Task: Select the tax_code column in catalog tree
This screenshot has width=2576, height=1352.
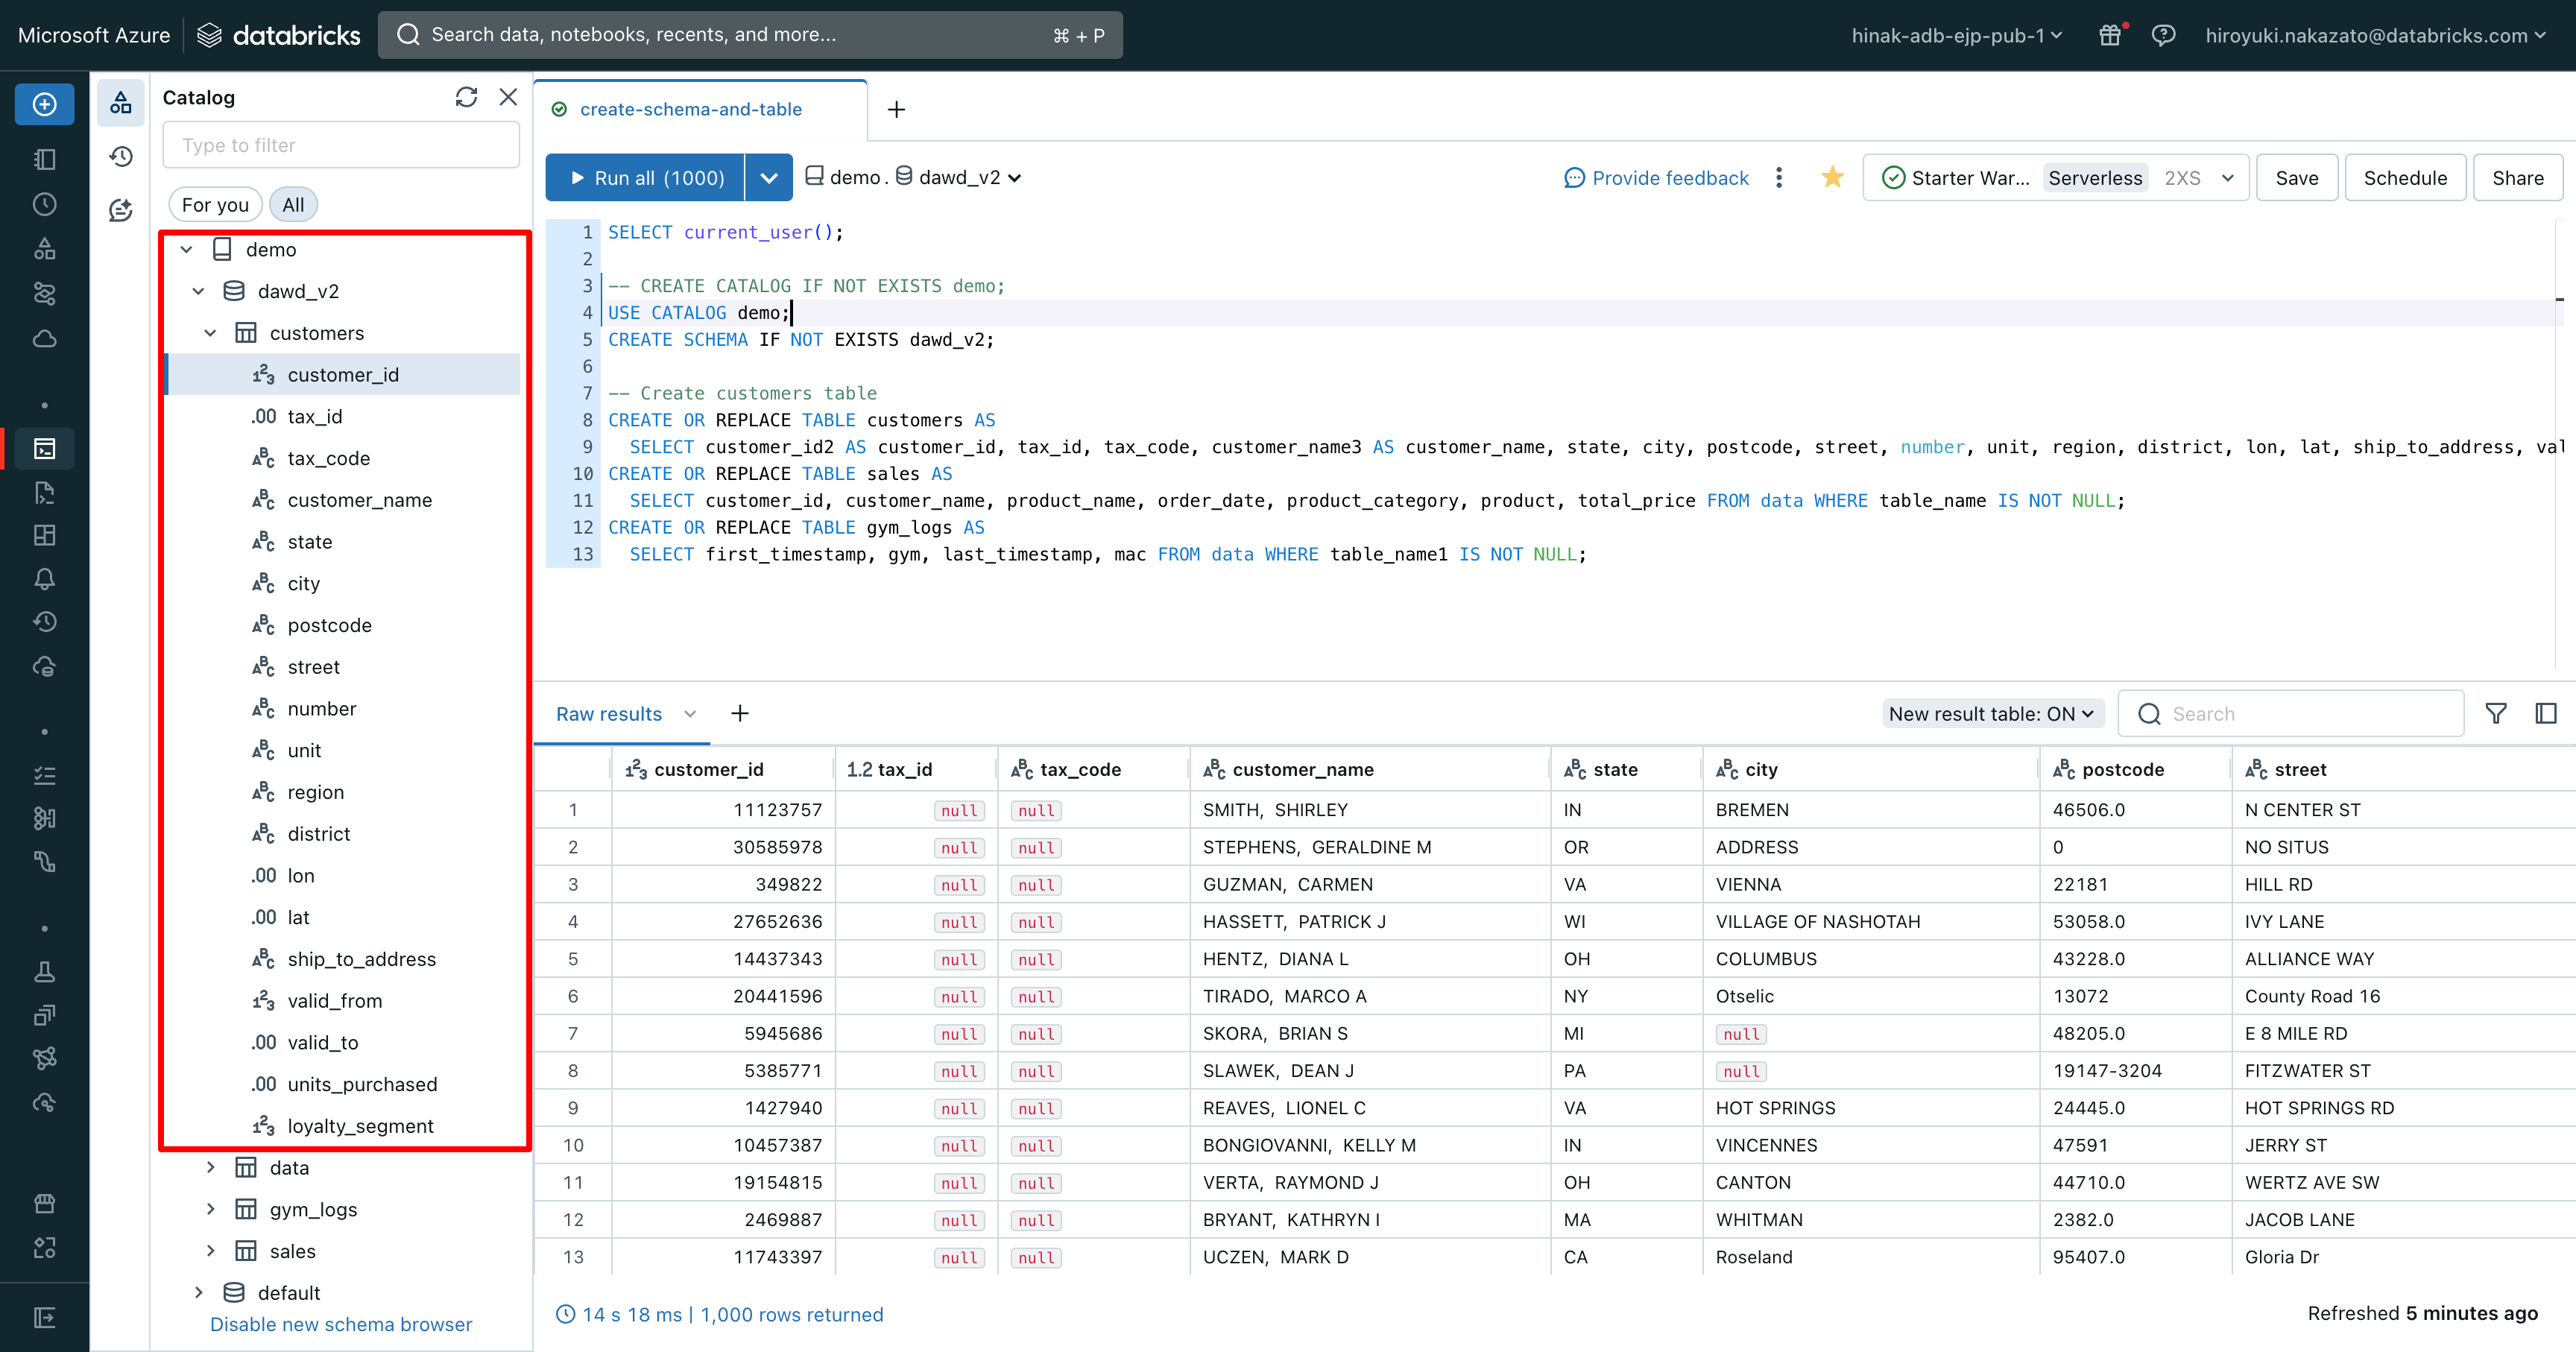Action: [329, 458]
